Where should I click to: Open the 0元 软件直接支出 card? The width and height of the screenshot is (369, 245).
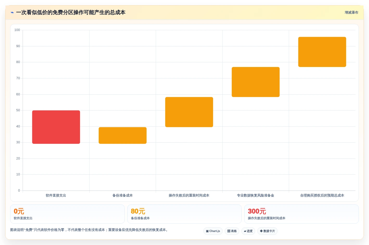point(67,214)
